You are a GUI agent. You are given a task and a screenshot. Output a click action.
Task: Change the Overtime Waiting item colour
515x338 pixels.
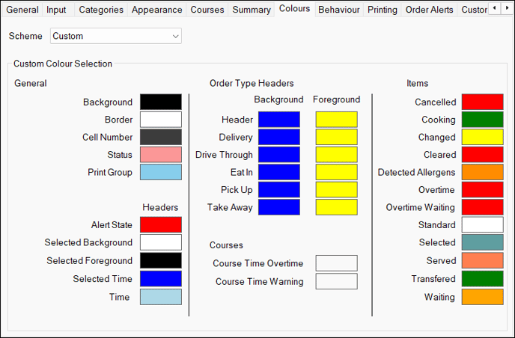tap(483, 207)
